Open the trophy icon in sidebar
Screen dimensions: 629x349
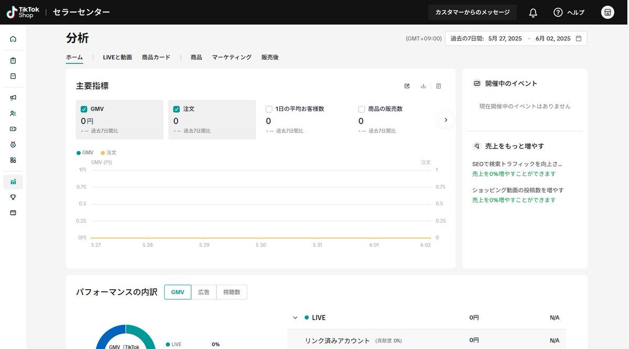coord(13,197)
